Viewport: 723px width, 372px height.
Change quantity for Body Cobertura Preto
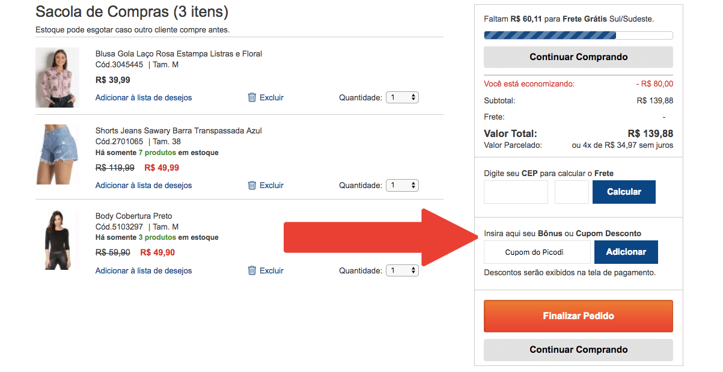pos(402,270)
